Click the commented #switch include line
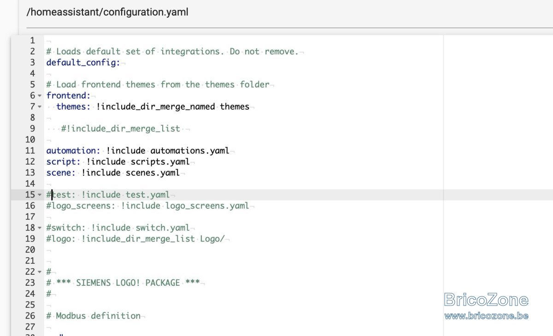The image size is (553, 336). [x=118, y=228]
